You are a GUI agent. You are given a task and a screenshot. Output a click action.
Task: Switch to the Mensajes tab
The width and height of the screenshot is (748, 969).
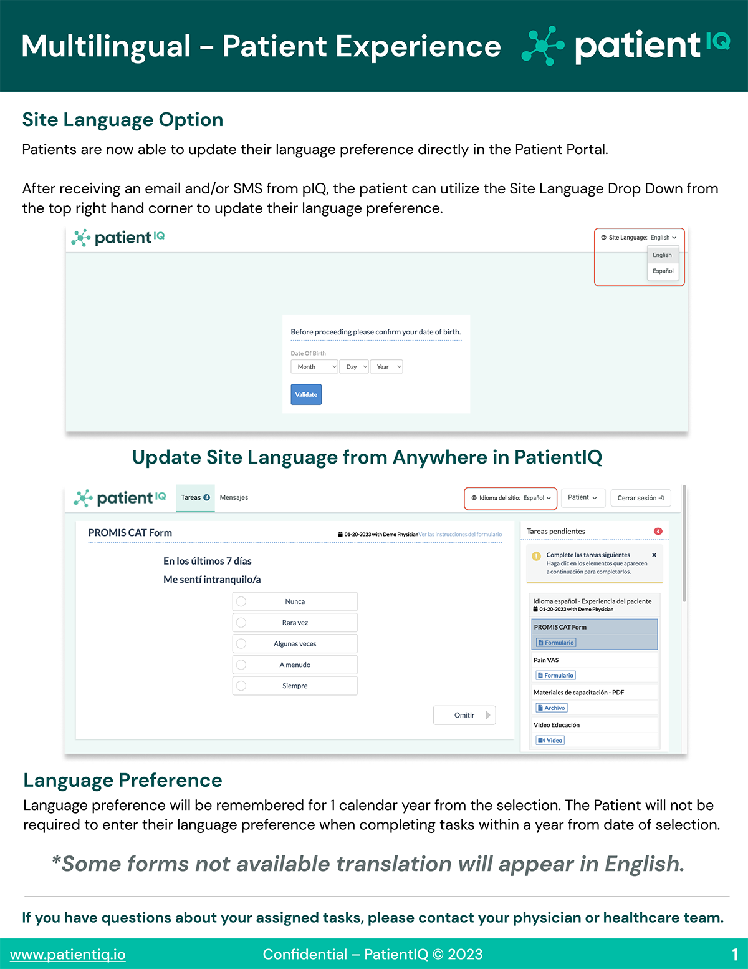234,498
